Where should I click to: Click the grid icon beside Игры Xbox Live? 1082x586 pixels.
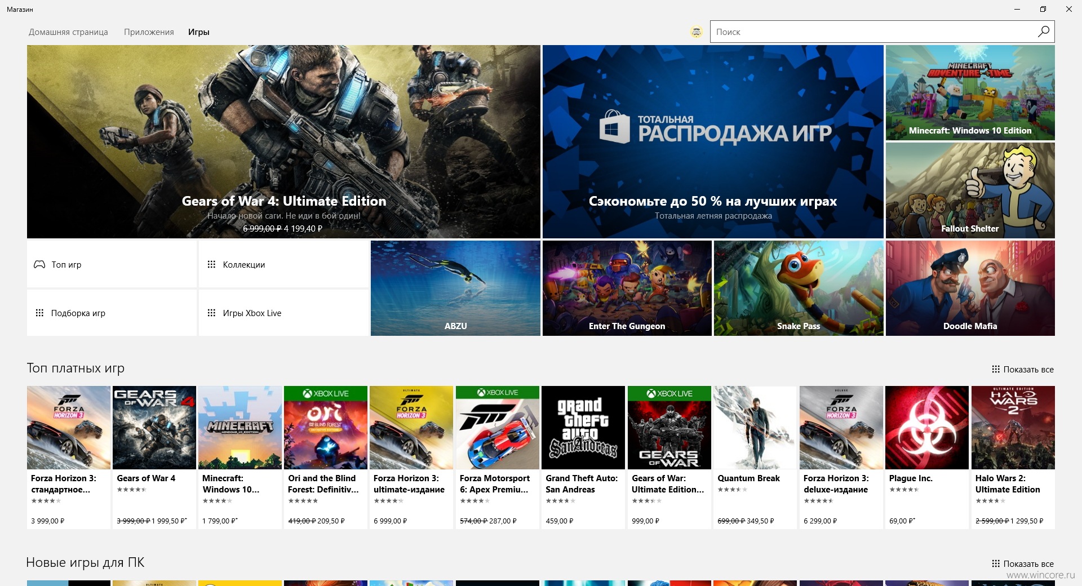pos(211,313)
